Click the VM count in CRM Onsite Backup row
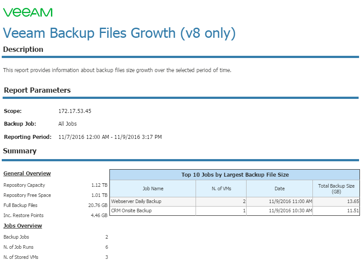Image resolution: width=363 pixels, height=265 pixels. [244, 211]
